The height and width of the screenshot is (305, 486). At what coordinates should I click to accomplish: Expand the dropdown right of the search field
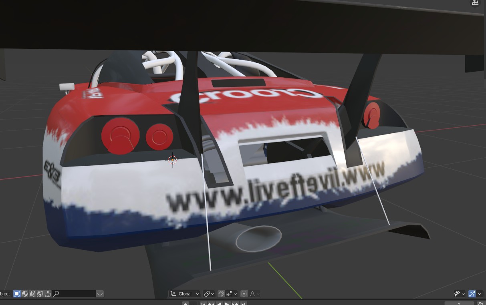[x=100, y=294]
